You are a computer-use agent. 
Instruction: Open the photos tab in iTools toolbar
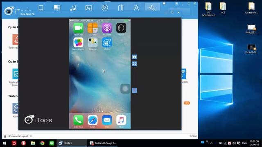89,8
